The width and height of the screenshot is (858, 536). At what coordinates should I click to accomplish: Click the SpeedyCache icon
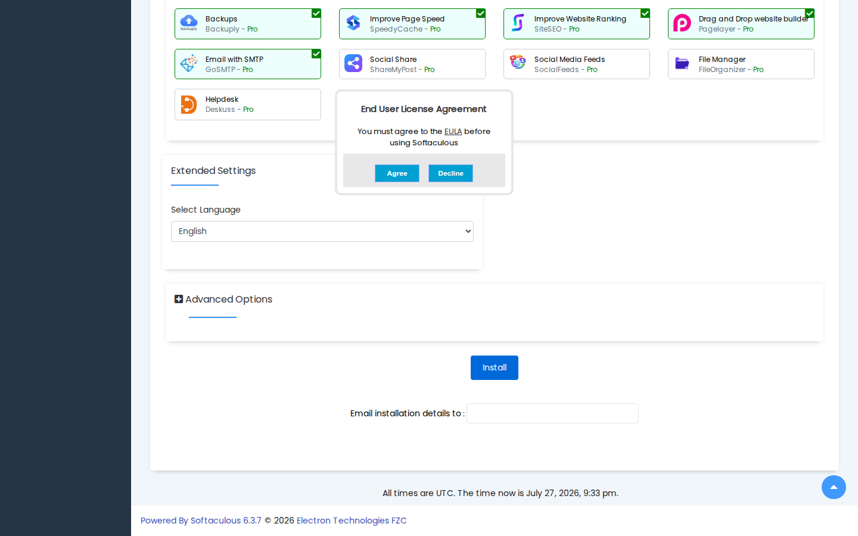click(x=353, y=23)
